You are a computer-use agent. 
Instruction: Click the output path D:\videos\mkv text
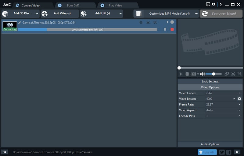coord(52,152)
